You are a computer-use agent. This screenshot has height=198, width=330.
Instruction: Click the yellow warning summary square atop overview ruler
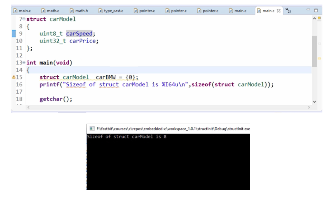(x=319, y=18)
